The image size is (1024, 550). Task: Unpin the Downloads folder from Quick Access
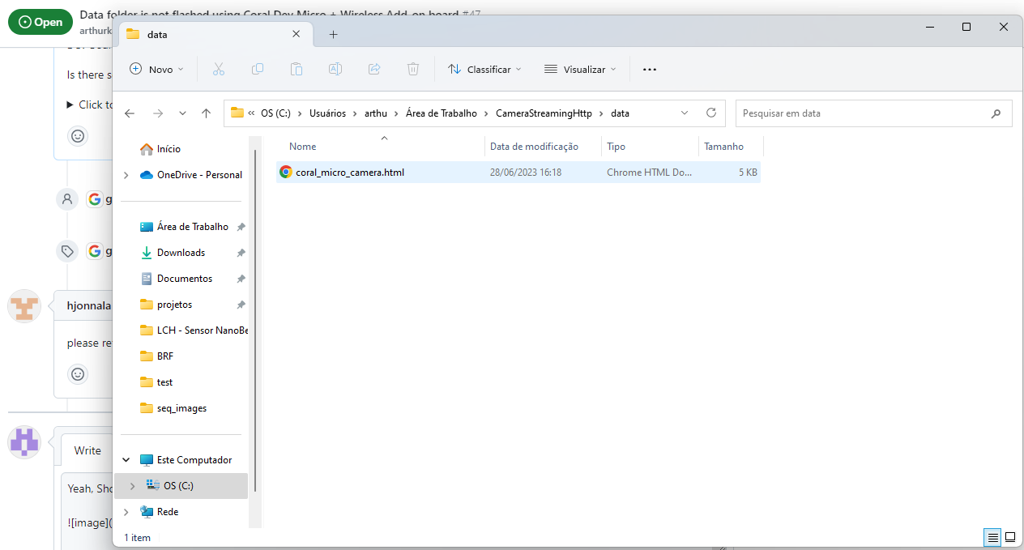tap(241, 252)
